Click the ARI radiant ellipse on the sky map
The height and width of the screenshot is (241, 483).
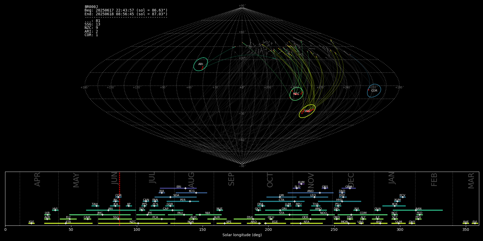point(201,64)
